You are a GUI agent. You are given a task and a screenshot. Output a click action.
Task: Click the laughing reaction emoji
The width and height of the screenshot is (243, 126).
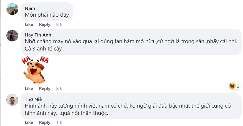232,86
